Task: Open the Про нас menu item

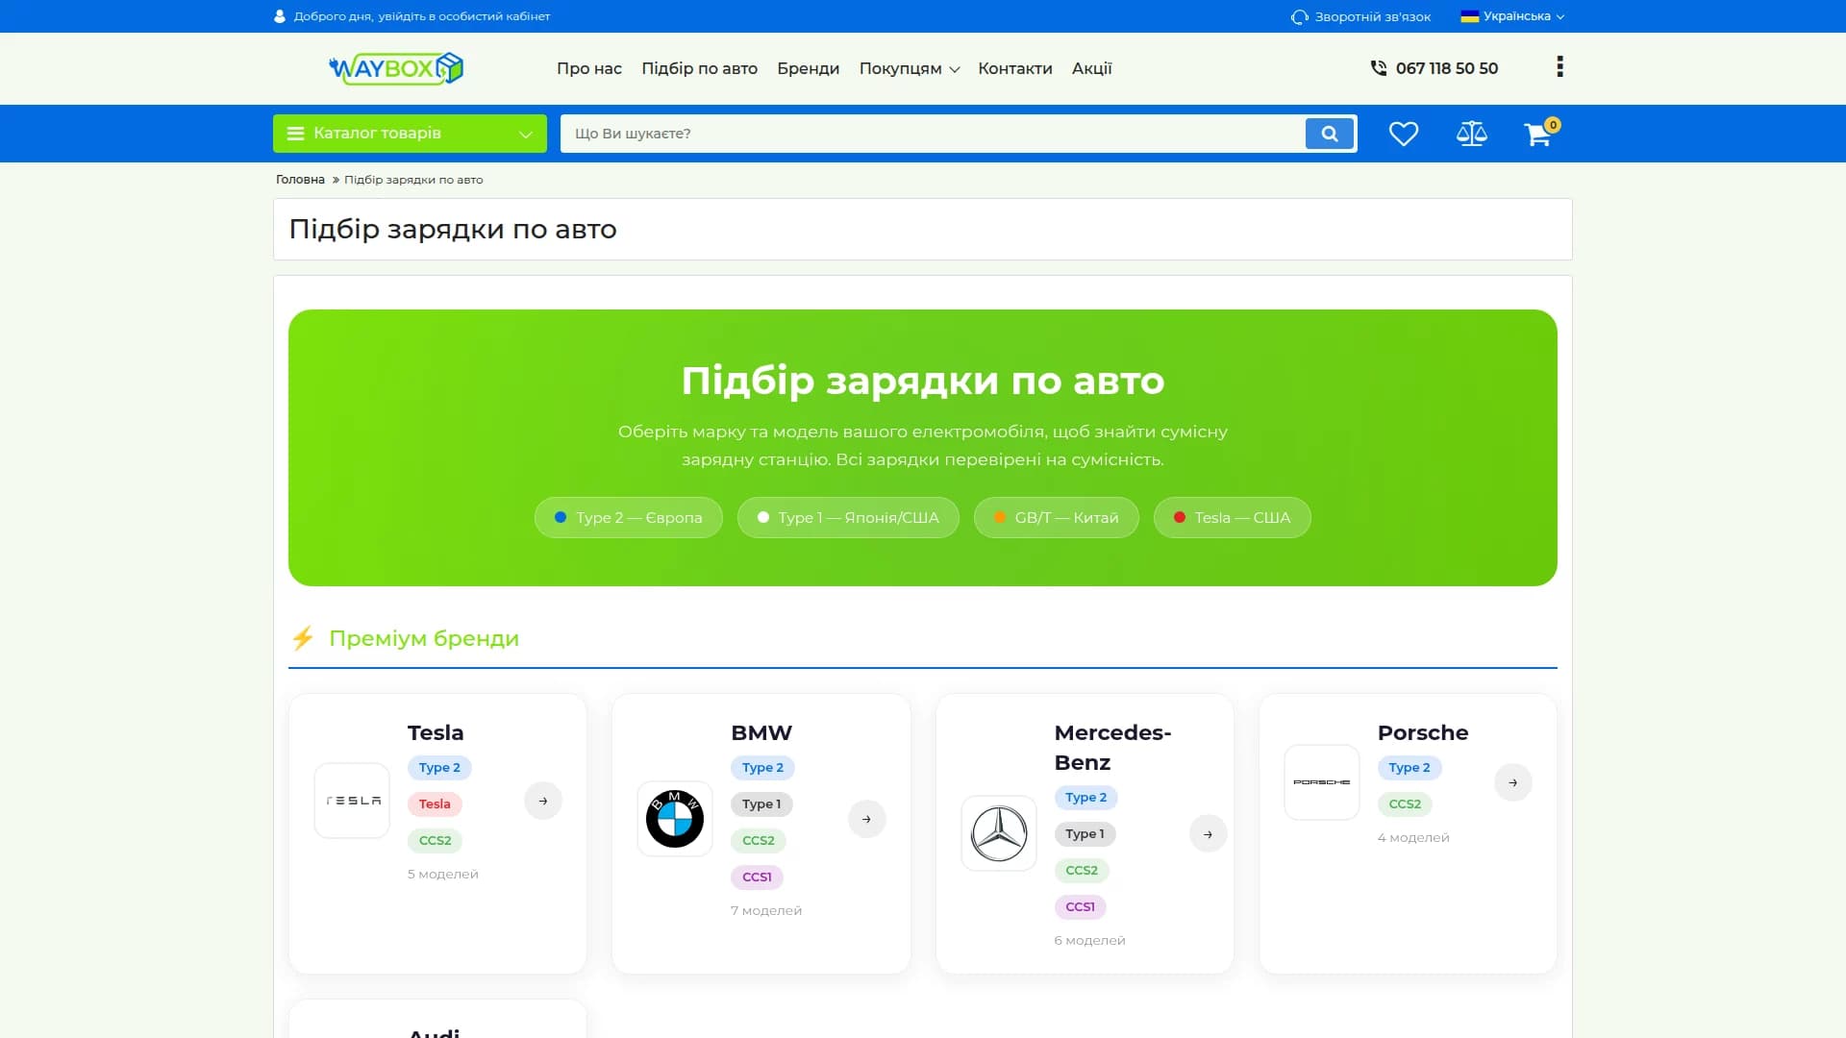Action: tap(589, 68)
